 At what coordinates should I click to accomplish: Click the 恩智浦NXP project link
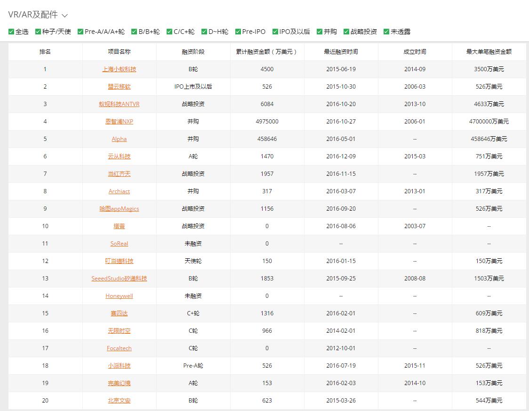(x=119, y=122)
